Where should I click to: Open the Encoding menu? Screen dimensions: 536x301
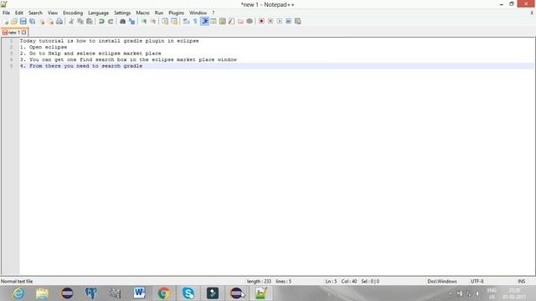73,13
